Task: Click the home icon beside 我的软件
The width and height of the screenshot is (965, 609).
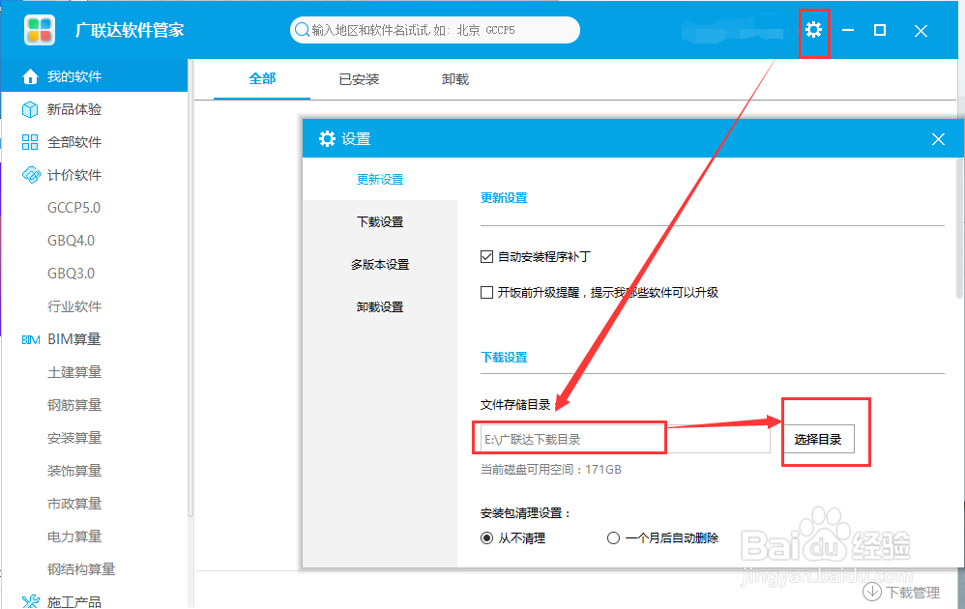Action: click(x=30, y=77)
